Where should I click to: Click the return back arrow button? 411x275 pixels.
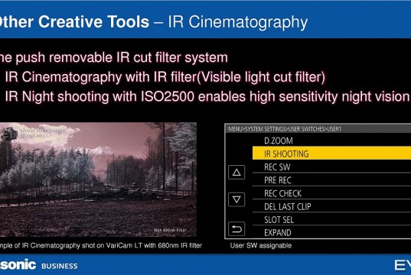click(x=236, y=229)
